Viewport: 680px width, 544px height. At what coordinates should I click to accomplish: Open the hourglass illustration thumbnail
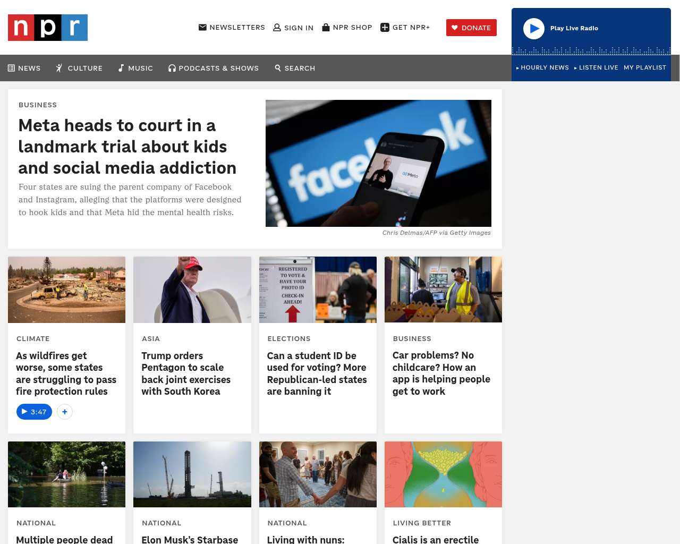pyautogui.click(x=443, y=474)
